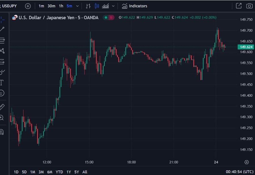Click the 24 date label on time axis
The height and width of the screenshot is (175, 255).
click(216, 162)
